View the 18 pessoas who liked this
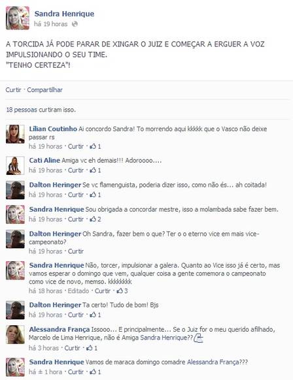The image size is (293, 380). point(41,110)
